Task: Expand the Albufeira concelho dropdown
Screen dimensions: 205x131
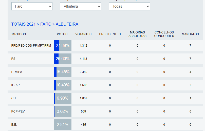Action: pyautogui.click(x=81, y=6)
